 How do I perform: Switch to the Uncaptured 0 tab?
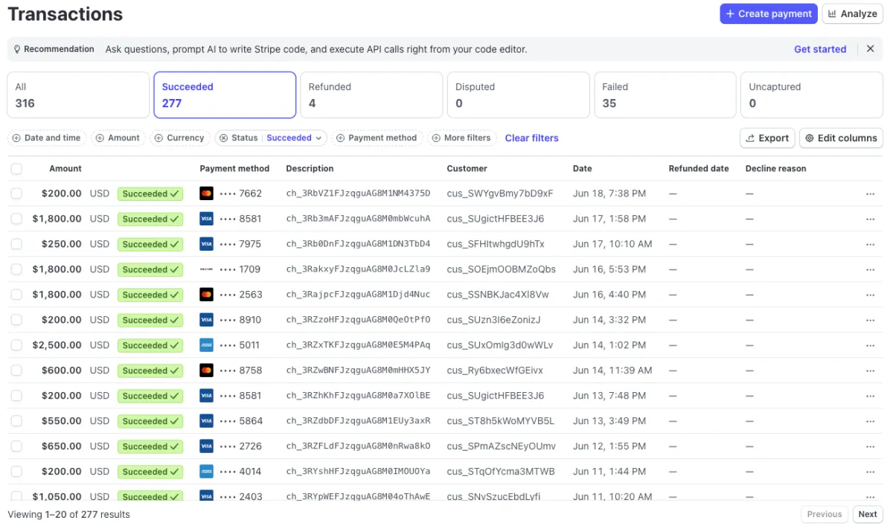click(x=812, y=95)
